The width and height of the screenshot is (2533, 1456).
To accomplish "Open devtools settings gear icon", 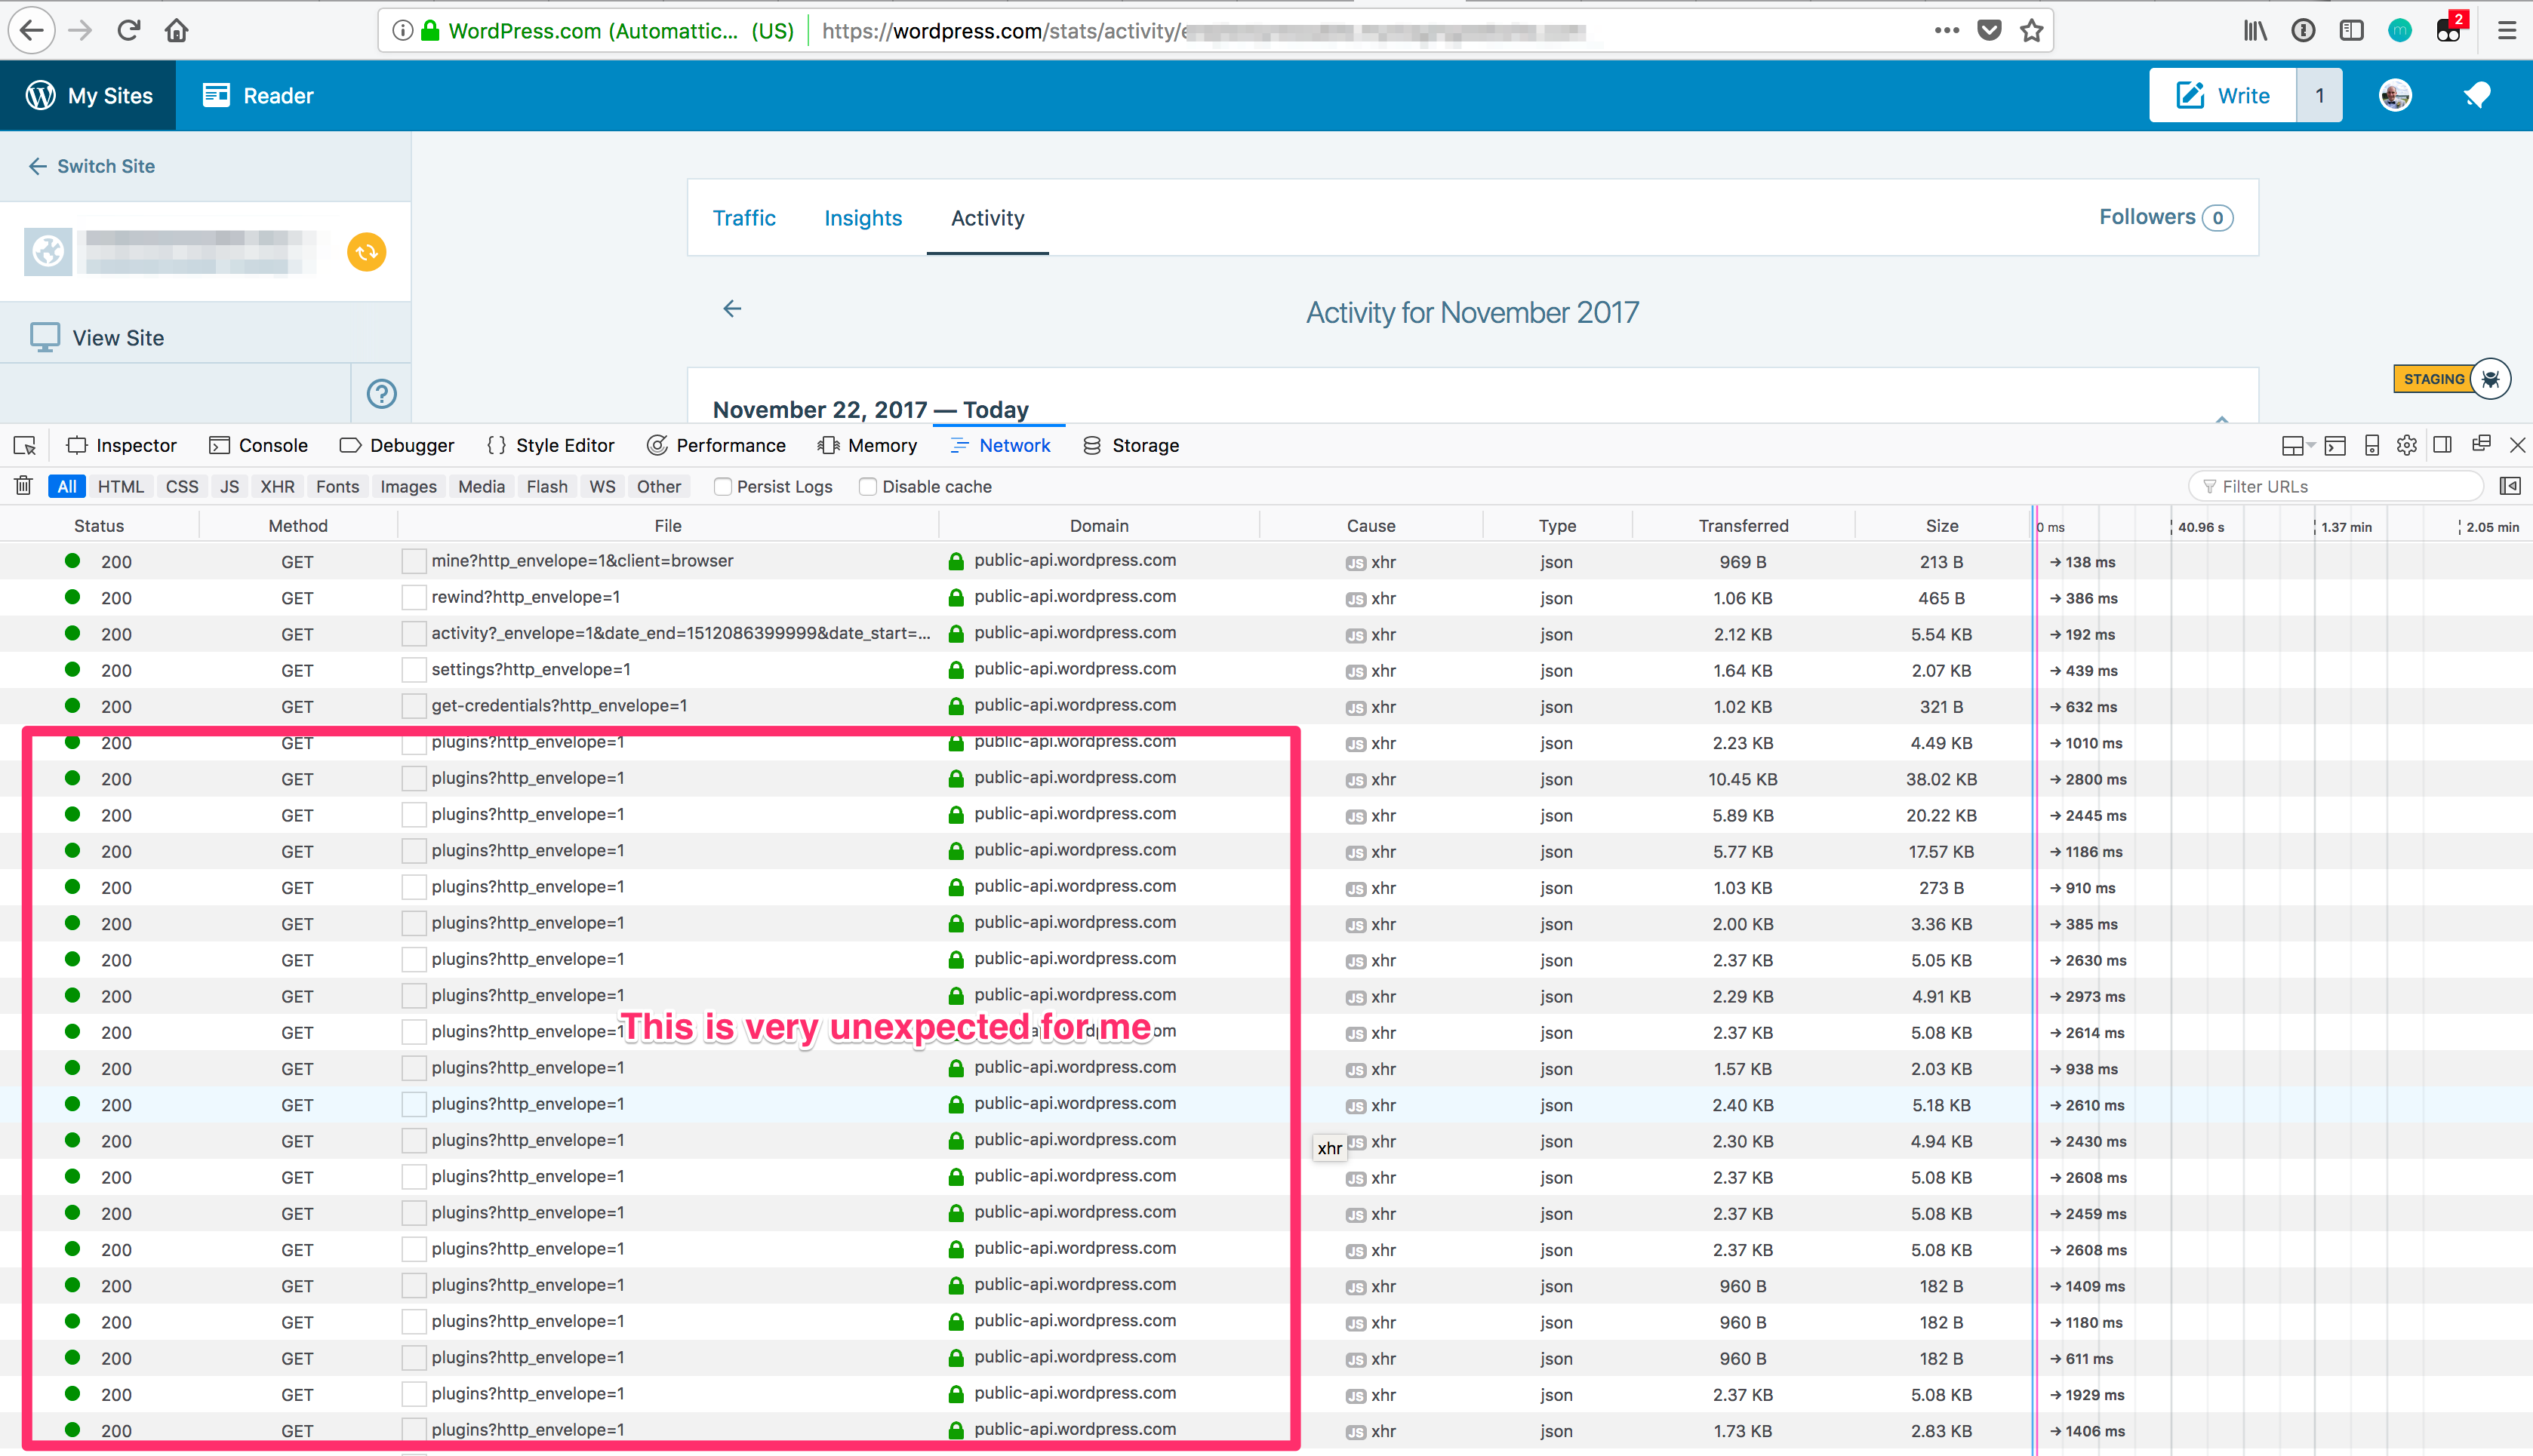I will 2406,445.
